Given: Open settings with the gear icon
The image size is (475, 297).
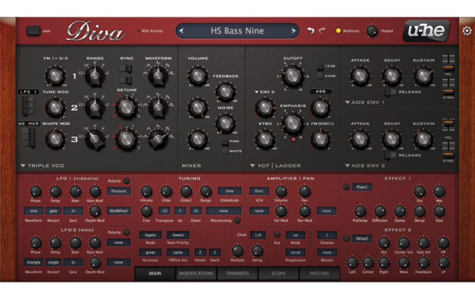Looking at the screenshot, I should pyautogui.click(x=467, y=31).
